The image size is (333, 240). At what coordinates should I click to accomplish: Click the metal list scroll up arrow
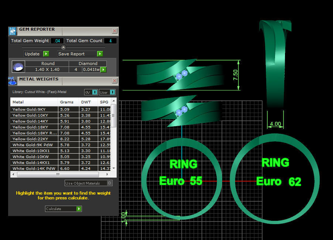coord(114,101)
